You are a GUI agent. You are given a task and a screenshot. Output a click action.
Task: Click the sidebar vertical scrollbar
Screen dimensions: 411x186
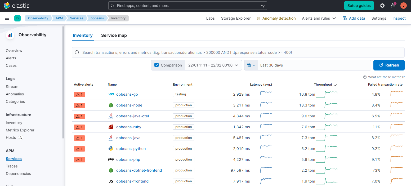pyautogui.click(x=63, y=82)
